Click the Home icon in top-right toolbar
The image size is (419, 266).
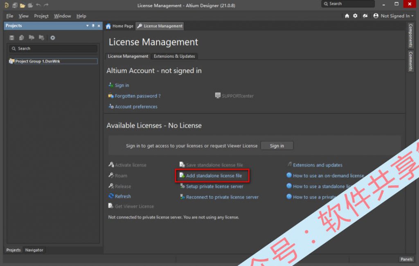click(x=347, y=16)
